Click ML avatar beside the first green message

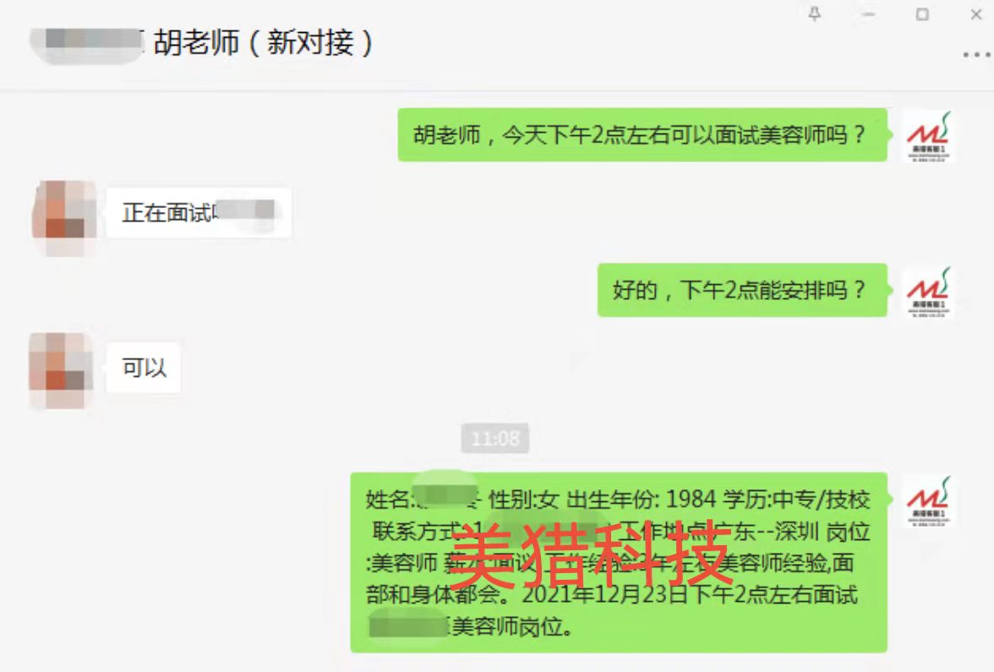click(928, 135)
